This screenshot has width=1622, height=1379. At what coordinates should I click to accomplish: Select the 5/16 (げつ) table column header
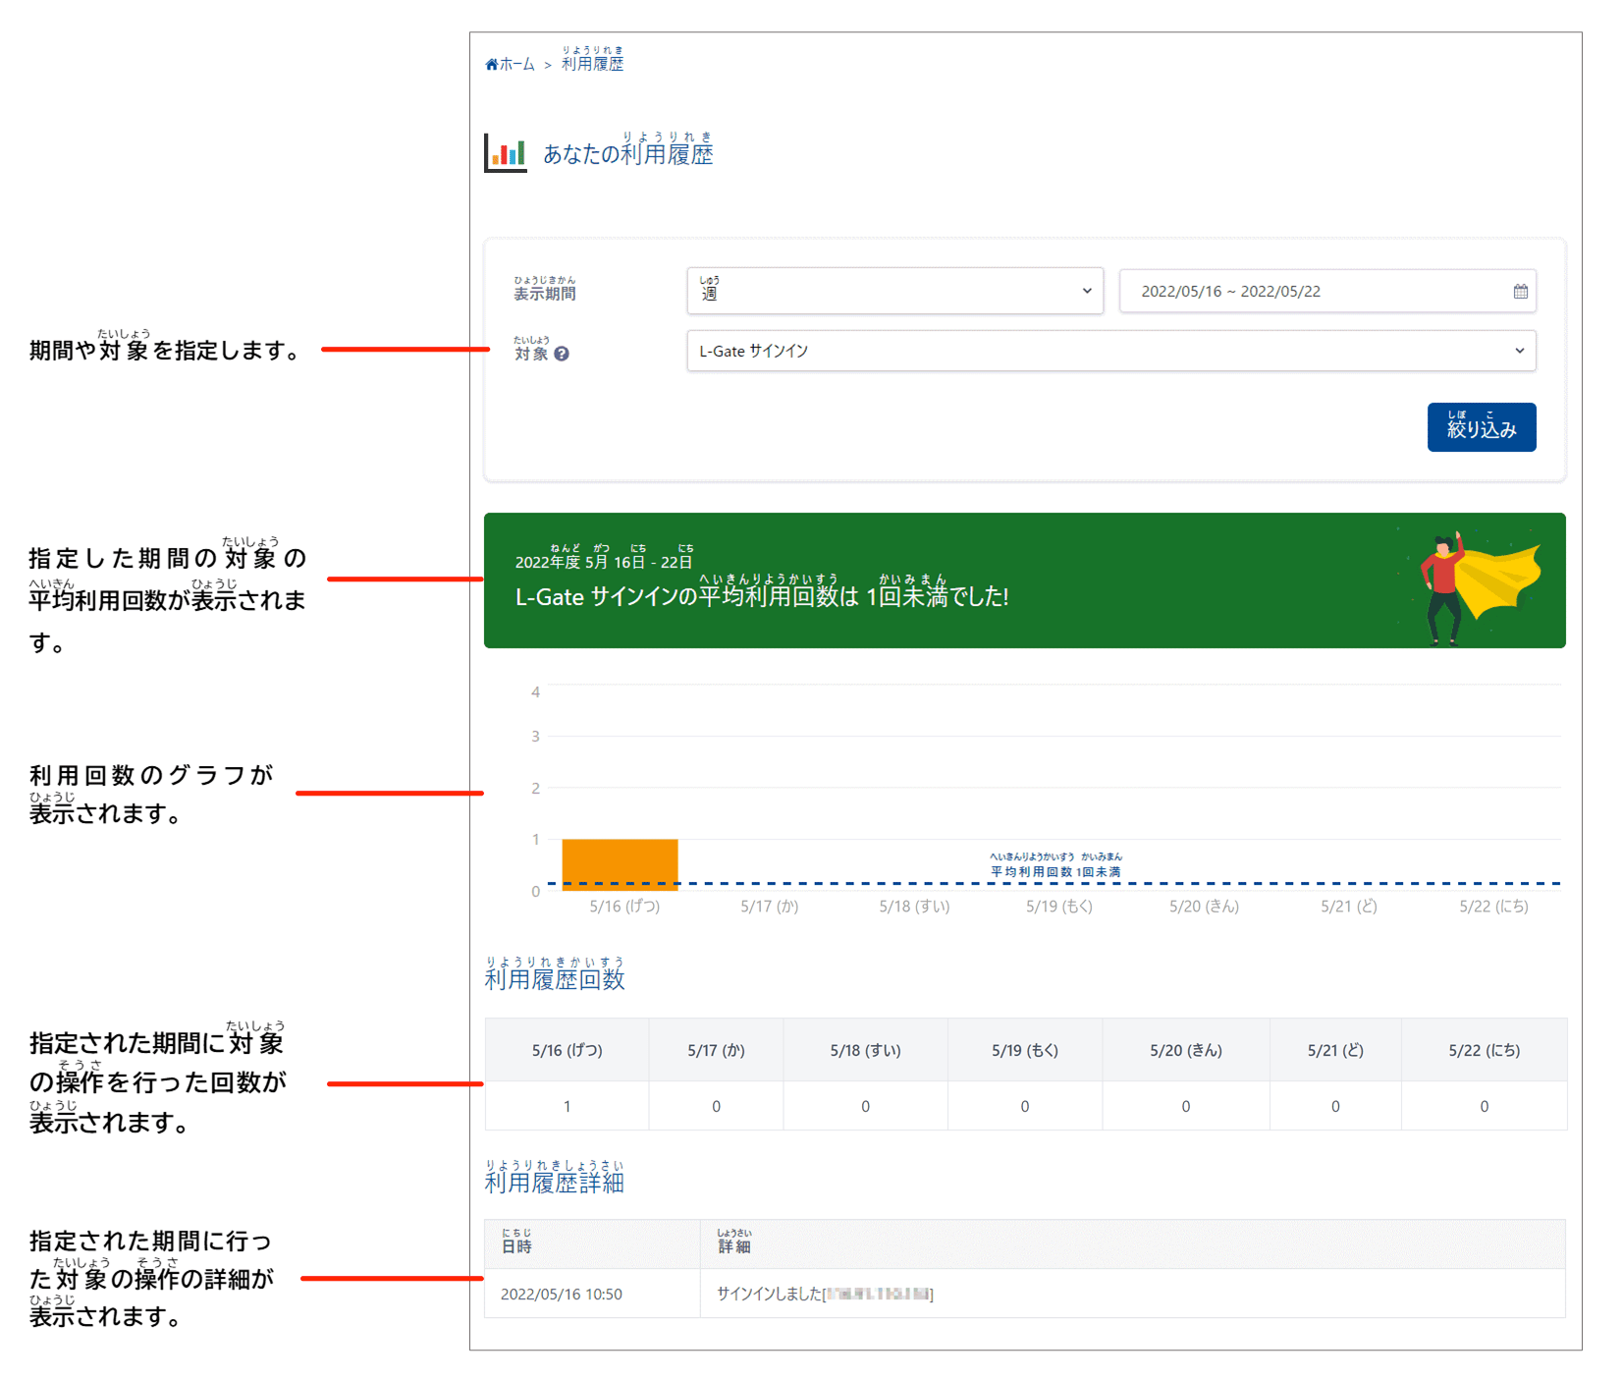pyautogui.click(x=567, y=1050)
